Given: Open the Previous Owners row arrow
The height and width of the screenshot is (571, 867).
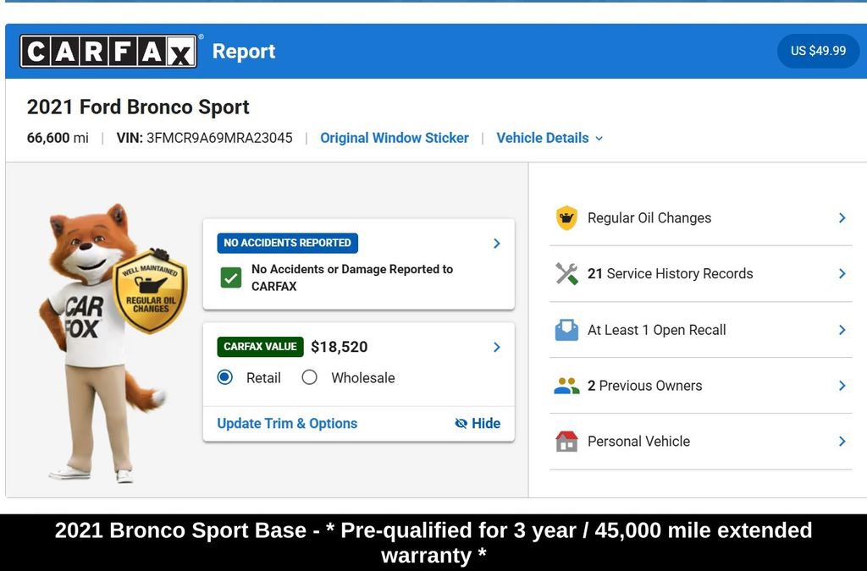Looking at the screenshot, I should (842, 386).
